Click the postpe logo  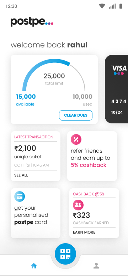tap(32, 22)
